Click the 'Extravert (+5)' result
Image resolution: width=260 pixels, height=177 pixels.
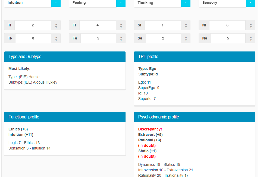tap(151, 135)
